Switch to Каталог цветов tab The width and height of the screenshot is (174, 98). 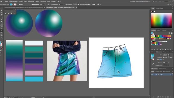pos(160,8)
